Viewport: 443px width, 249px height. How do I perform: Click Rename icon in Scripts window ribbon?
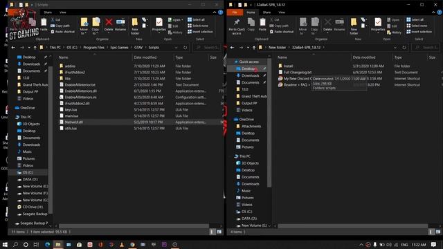pos(120,24)
